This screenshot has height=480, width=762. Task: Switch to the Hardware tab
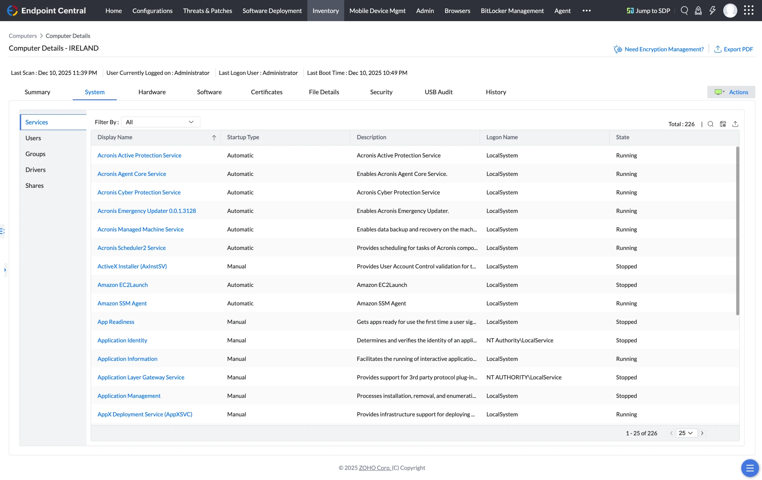click(152, 92)
